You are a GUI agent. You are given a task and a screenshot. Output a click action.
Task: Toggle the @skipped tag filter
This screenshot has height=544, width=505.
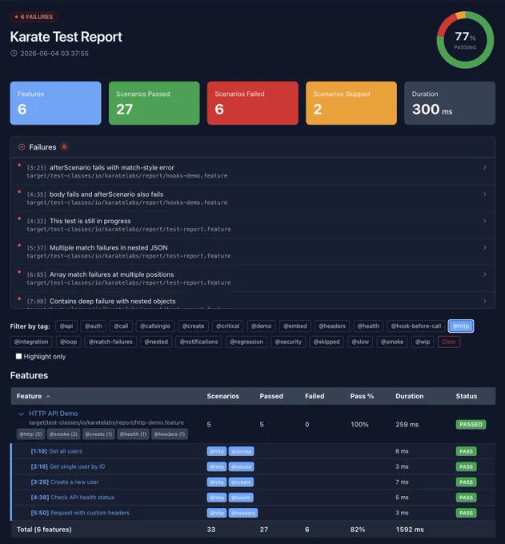point(327,342)
